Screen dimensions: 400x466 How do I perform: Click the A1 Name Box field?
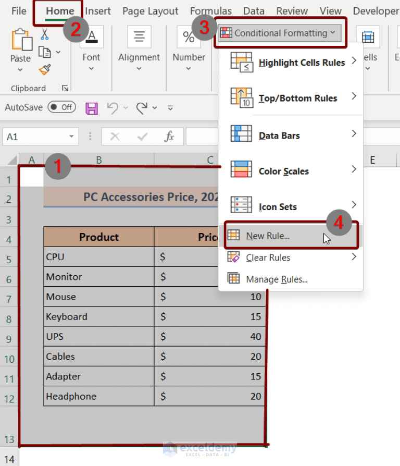click(x=41, y=137)
